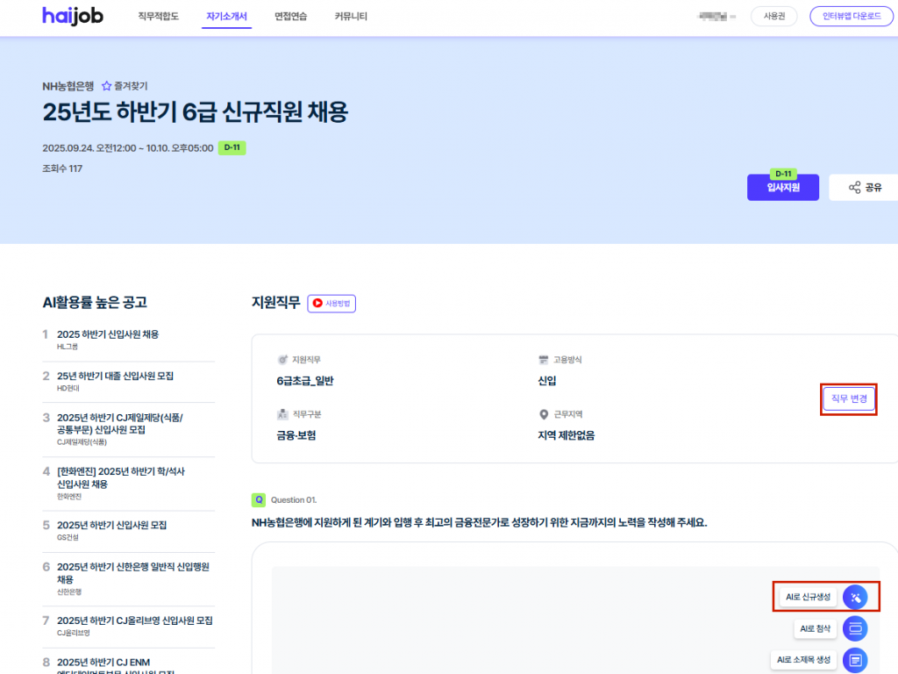The width and height of the screenshot is (898, 674).
Task: Open the HL그룹 2025 하반기 신입사원 채용 posting
Action: tap(108, 334)
